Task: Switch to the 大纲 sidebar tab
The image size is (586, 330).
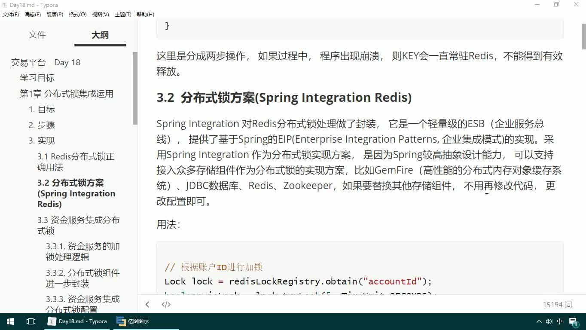Action: pyautogui.click(x=100, y=35)
